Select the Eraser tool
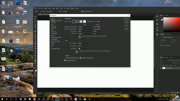180x101 pixels. [x=35, y=41]
